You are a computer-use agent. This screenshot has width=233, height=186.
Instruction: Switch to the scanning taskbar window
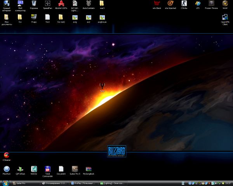tap(54, 183)
